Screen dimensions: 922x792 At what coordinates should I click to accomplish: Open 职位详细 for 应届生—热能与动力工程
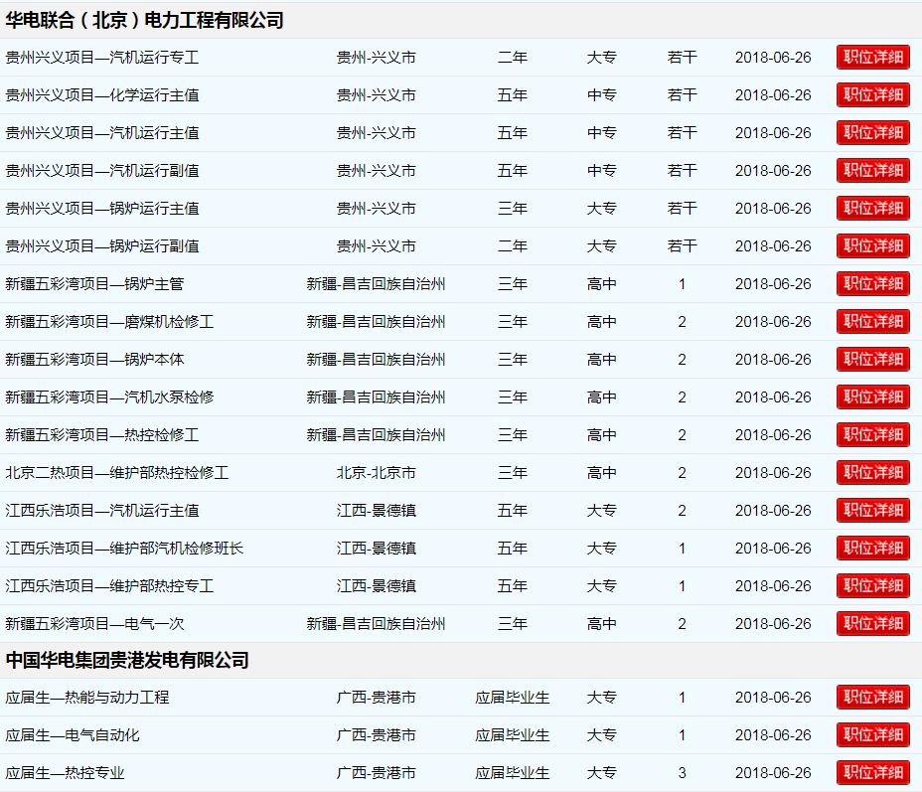point(873,697)
